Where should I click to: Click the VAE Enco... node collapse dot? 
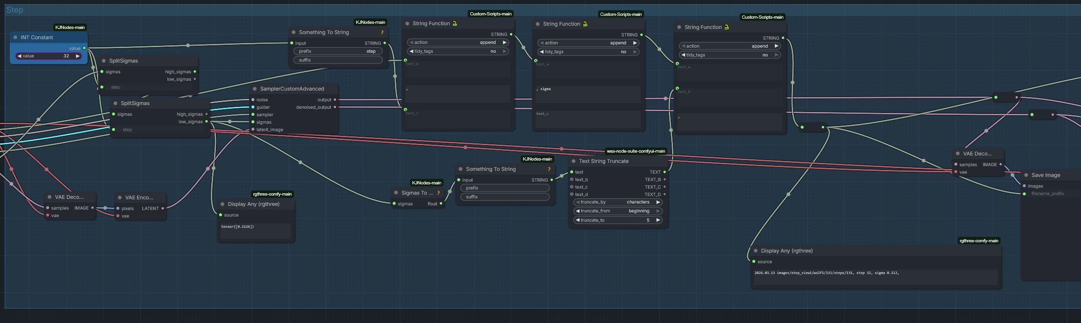[120, 197]
